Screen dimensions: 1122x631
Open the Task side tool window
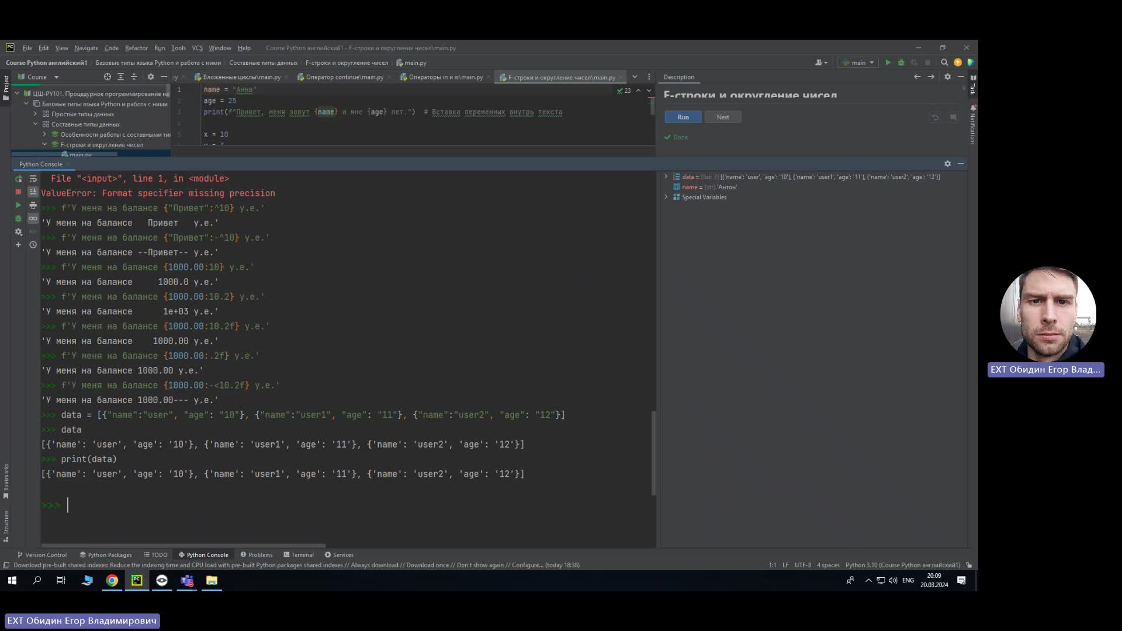(973, 84)
